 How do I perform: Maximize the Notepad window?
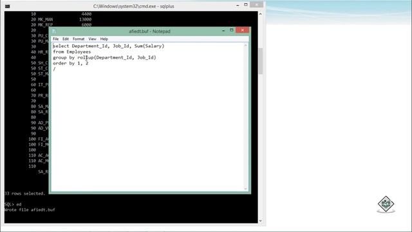tap(232, 30)
